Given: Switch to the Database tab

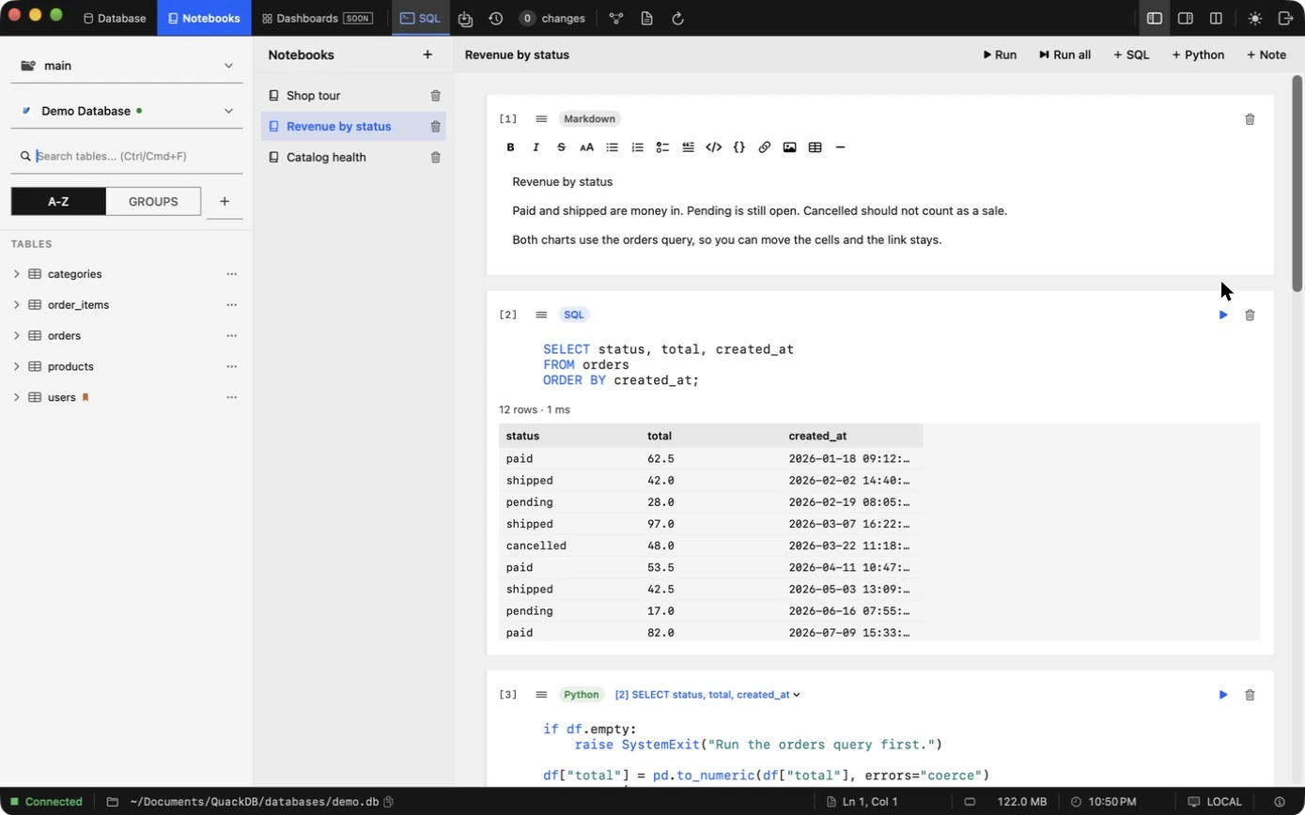Looking at the screenshot, I should (x=115, y=18).
